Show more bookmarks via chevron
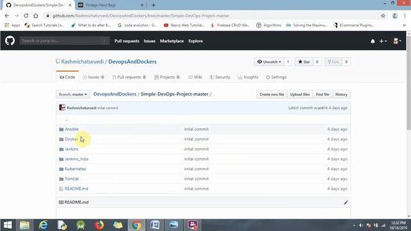 (404, 26)
